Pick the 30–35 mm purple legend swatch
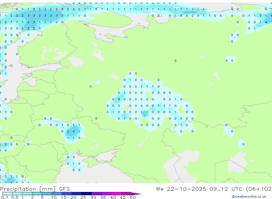 pyautogui.click(x=96, y=194)
